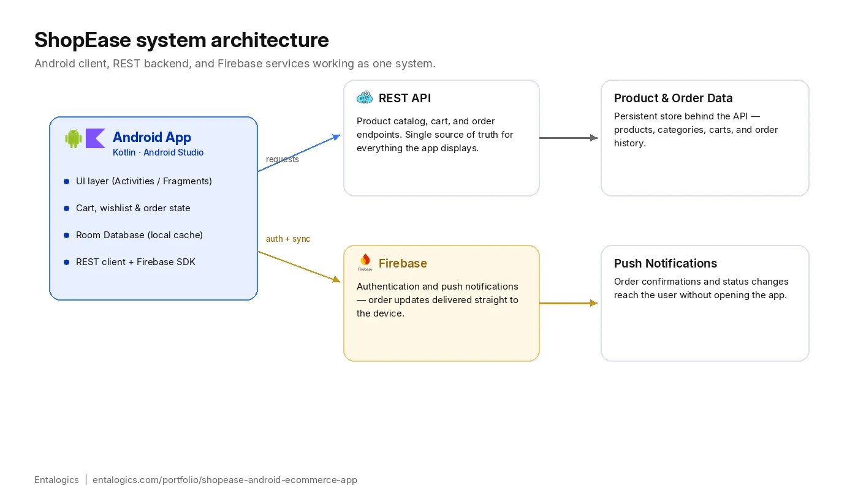The image size is (858, 502).
Task: Click the 'Firebase' card title
Action: click(403, 263)
